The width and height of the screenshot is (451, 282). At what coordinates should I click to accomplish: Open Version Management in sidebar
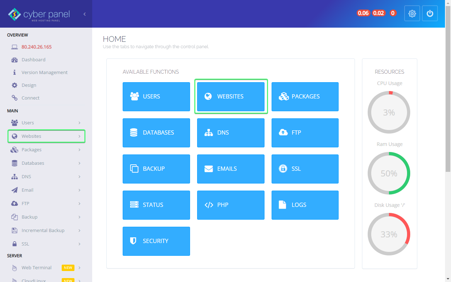(x=44, y=73)
